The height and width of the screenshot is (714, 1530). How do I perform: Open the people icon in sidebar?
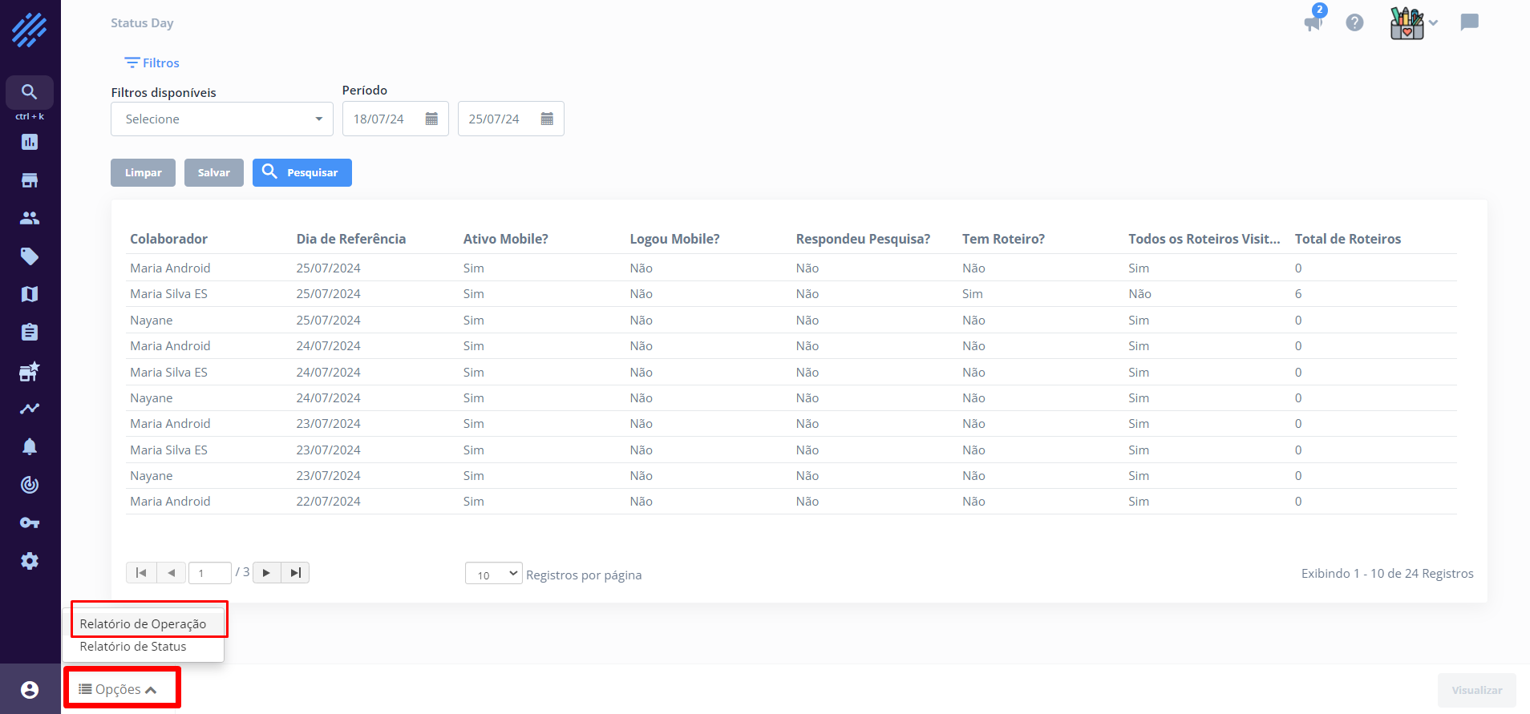pos(30,218)
